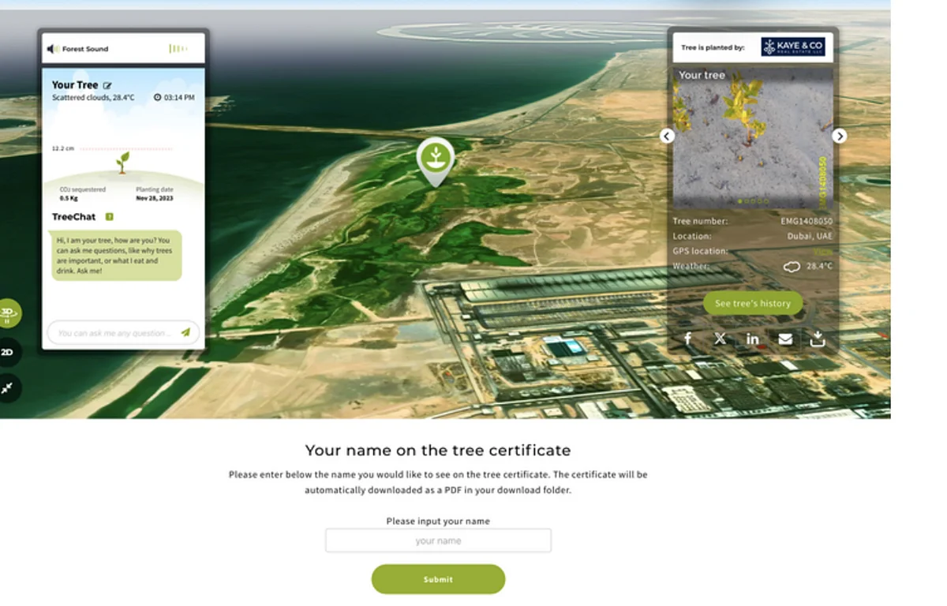Image resolution: width=947 pixels, height=606 pixels.
Task: Collapse the map with the shrink arrows icon
Action: pyautogui.click(x=8, y=388)
